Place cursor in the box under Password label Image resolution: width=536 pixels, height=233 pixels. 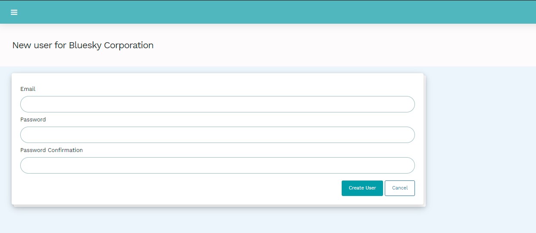click(217, 135)
